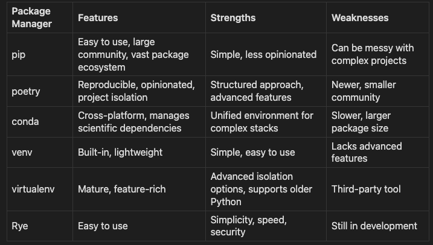This screenshot has height=245, width=433.
Task: Click the Strengths column header
Action: 266,17
